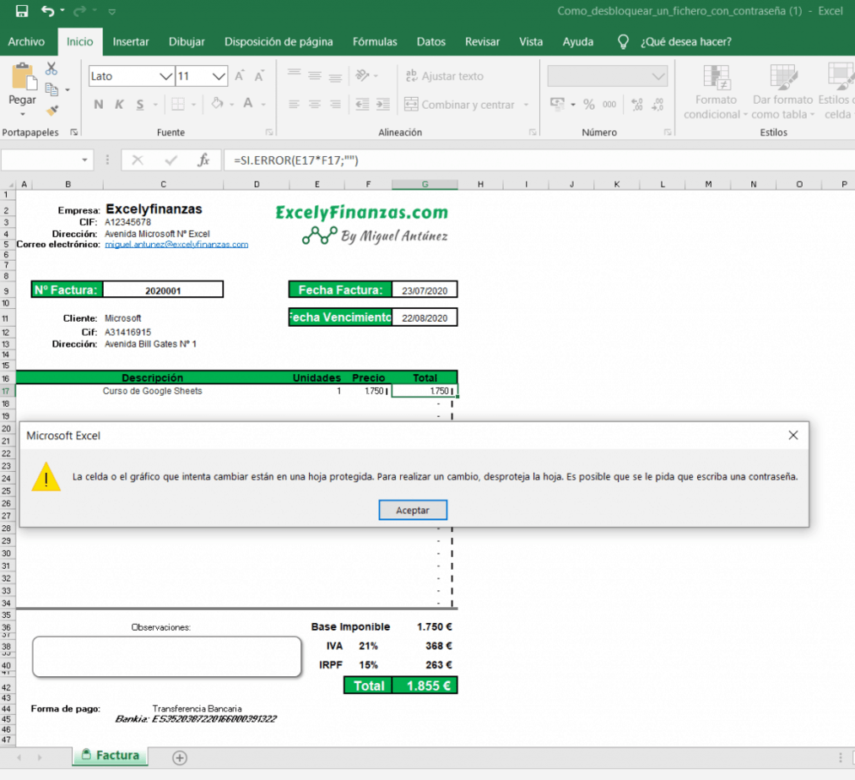Click the Pegar clipboard icon
Screen dimensions: 855x780
point(23,77)
